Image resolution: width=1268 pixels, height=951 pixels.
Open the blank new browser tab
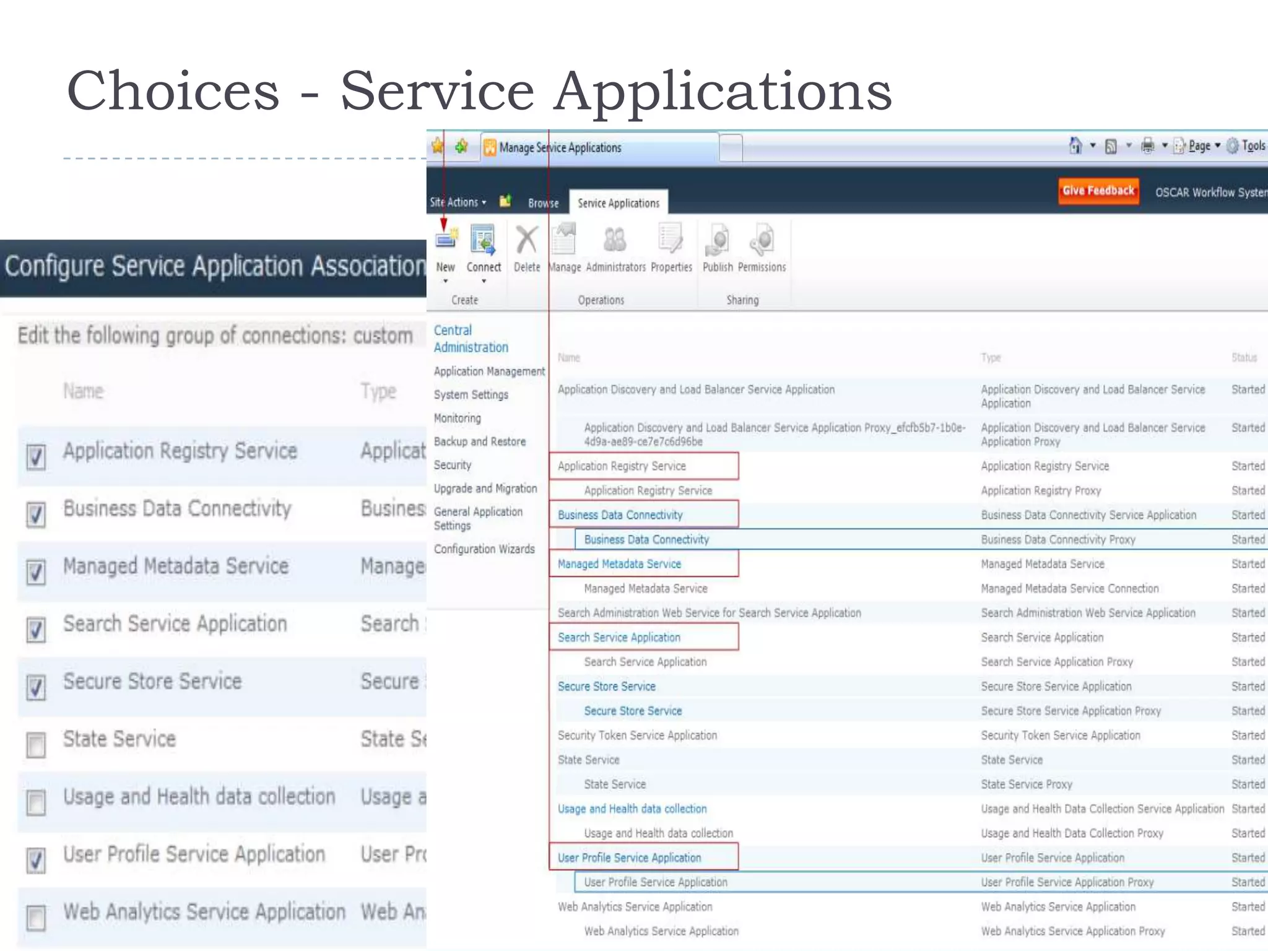coord(731,148)
